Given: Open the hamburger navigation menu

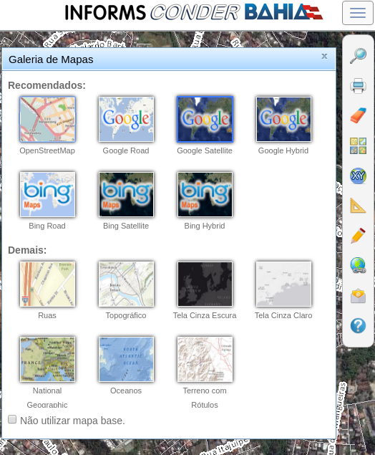Looking at the screenshot, I should pyautogui.click(x=357, y=13).
